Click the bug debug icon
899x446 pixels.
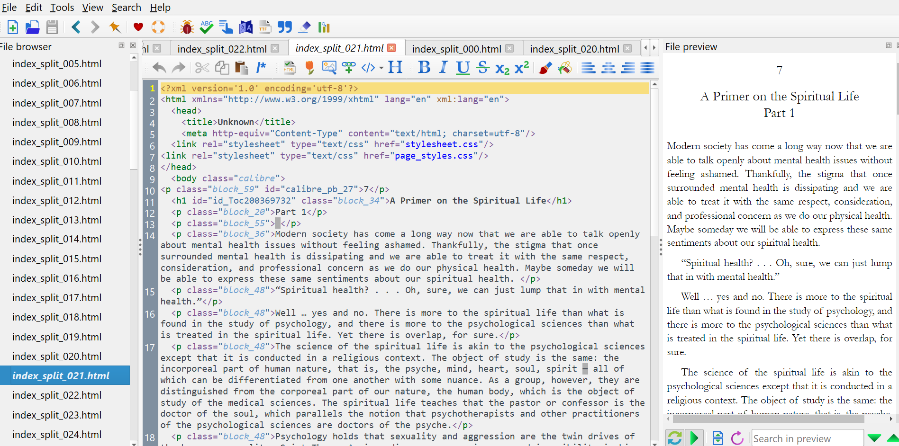point(187,27)
